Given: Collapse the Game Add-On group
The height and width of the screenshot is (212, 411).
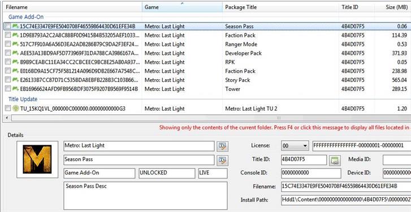Looking at the screenshot, I should [25, 17].
